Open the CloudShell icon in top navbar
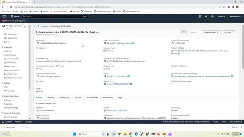The image size is (244, 137). 200,16
